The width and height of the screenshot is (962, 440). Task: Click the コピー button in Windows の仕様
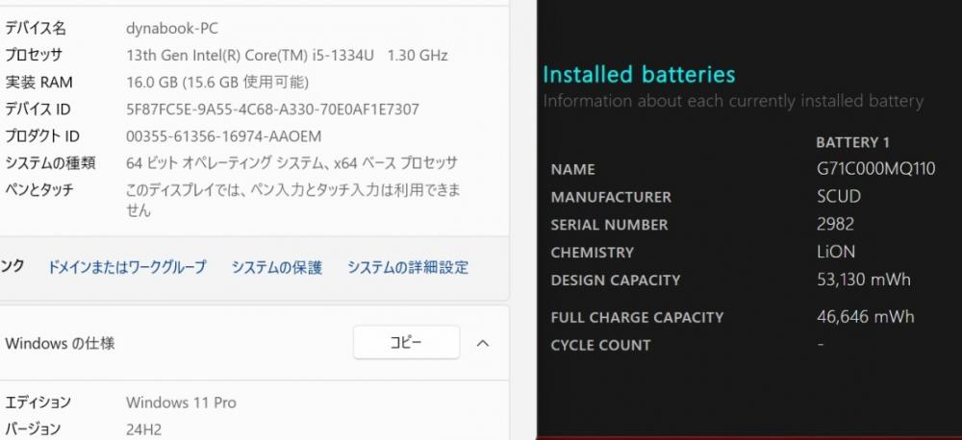(406, 342)
